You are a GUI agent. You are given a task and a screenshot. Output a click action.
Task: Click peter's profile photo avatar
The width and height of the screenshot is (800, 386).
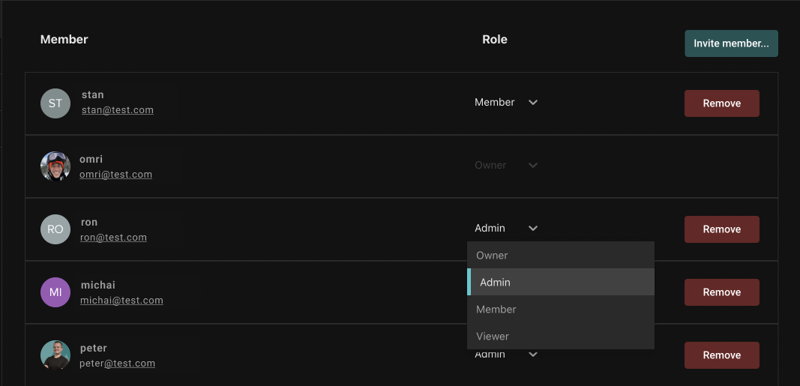point(55,355)
